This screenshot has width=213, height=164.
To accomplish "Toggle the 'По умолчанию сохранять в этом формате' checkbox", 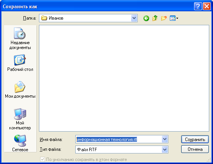I will [x=42, y=159].
